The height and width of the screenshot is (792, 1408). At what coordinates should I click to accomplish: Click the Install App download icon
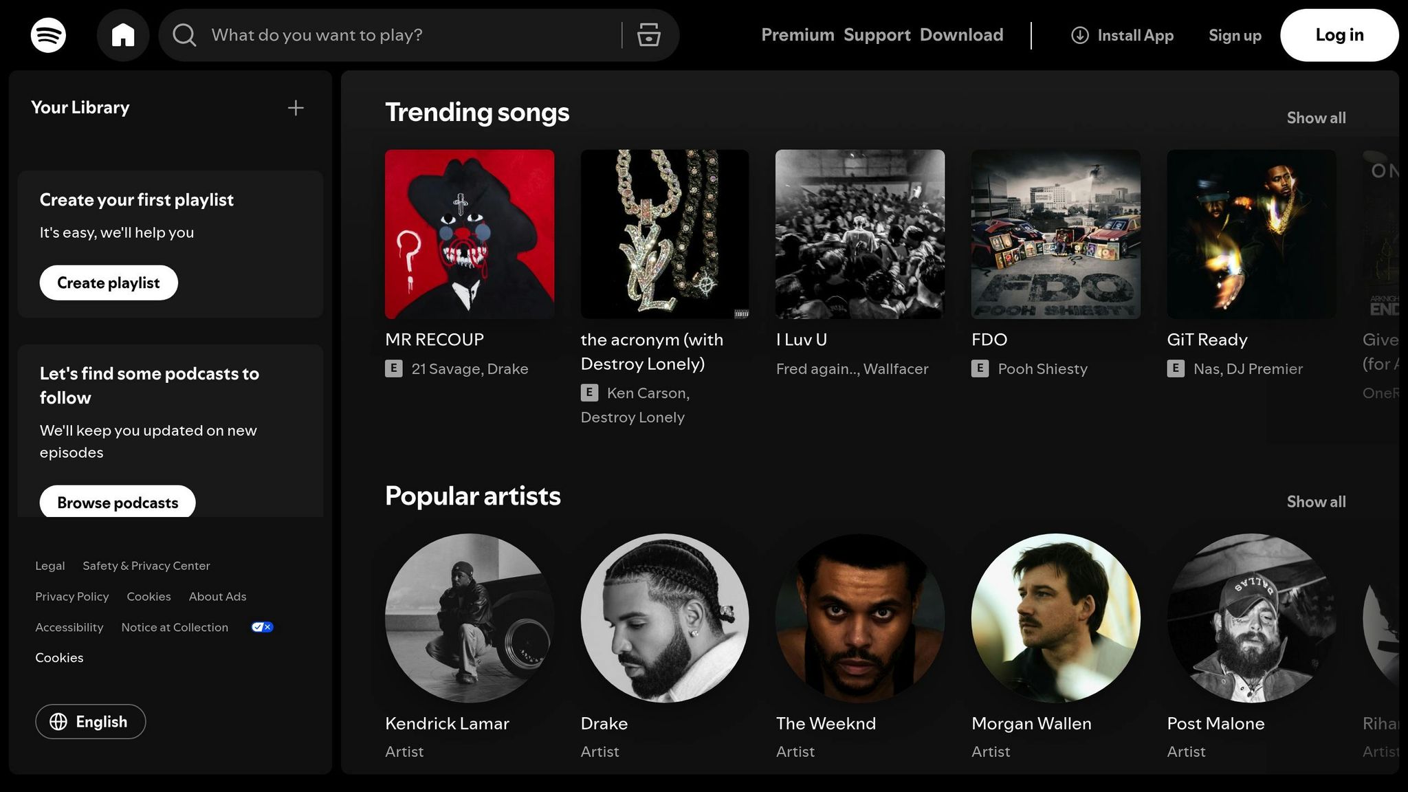point(1079,35)
